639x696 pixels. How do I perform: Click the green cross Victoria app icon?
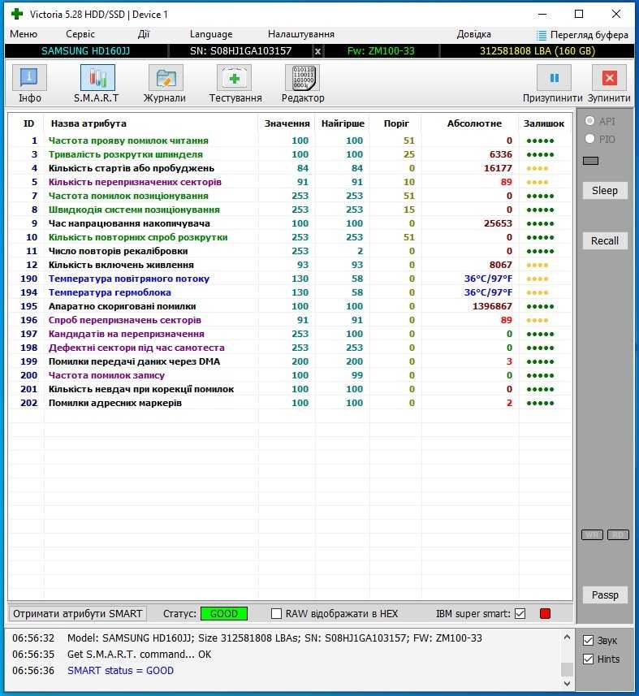click(x=17, y=14)
